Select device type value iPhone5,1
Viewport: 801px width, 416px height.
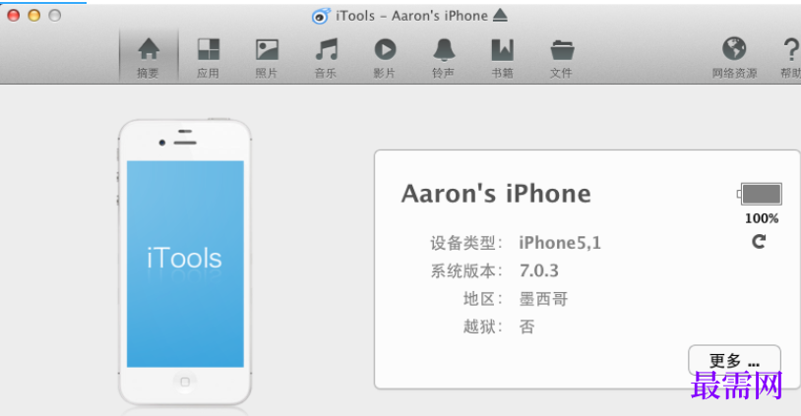tap(560, 243)
